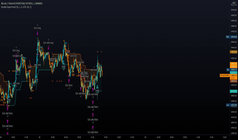
Task: Select the BTCUSDTPERP symbol price label
Action: coord(225,75)
